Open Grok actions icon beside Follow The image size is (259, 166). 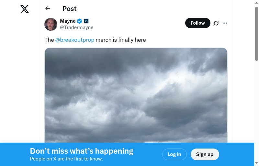(216, 23)
